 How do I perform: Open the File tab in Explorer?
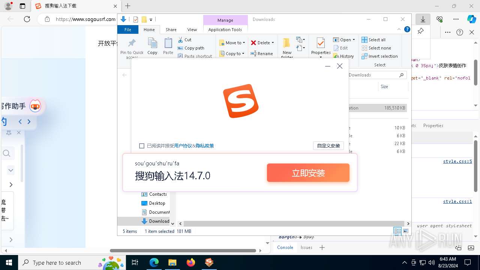(x=128, y=30)
